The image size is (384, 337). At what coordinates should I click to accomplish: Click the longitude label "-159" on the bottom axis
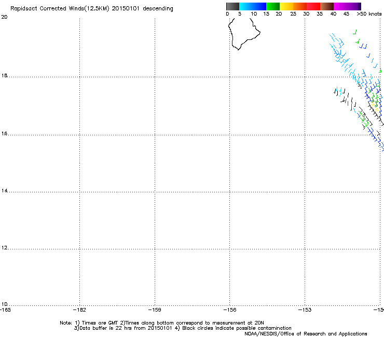click(x=155, y=310)
